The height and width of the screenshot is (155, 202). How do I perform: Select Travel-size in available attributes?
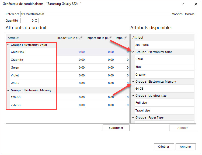point(164,110)
